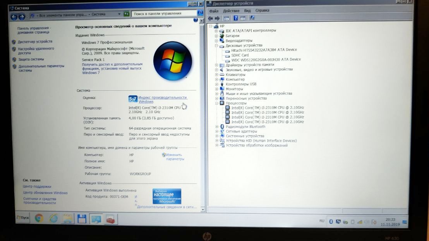Viewport: 429px width, 241px height.
Task: Open Диспетчер устройств in left panel
Action: coord(35,41)
